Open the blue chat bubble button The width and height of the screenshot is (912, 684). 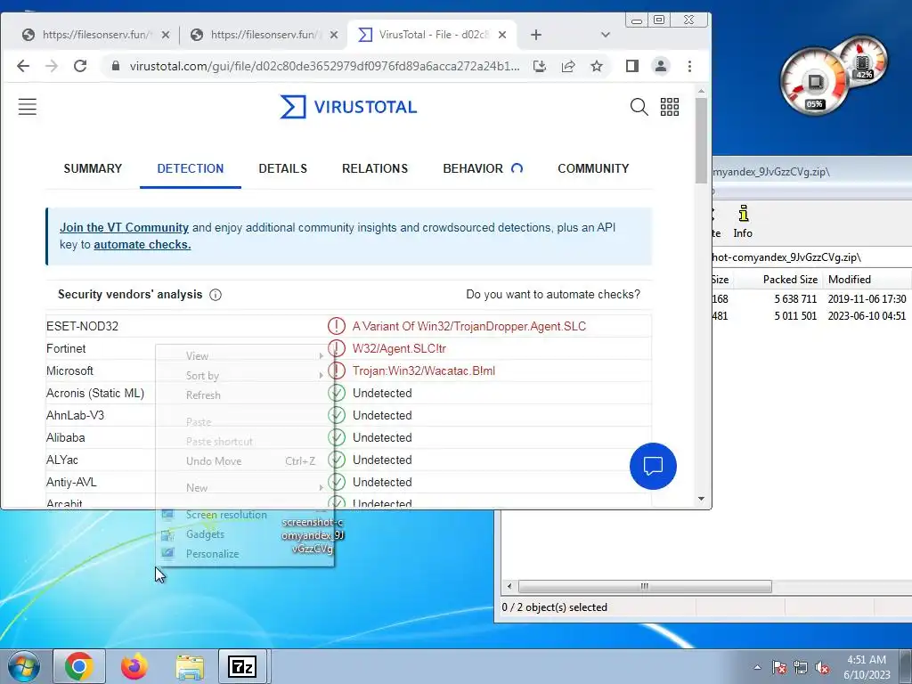pyautogui.click(x=653, y=467)
